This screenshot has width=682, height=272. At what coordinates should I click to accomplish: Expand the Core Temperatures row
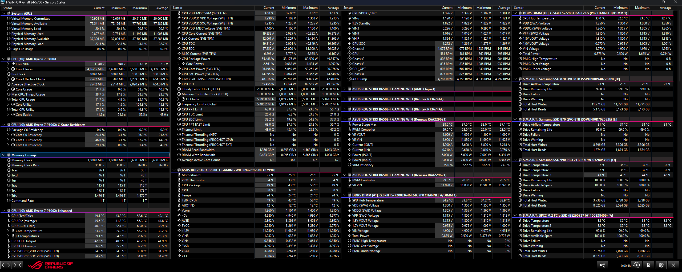coord(8,231)
